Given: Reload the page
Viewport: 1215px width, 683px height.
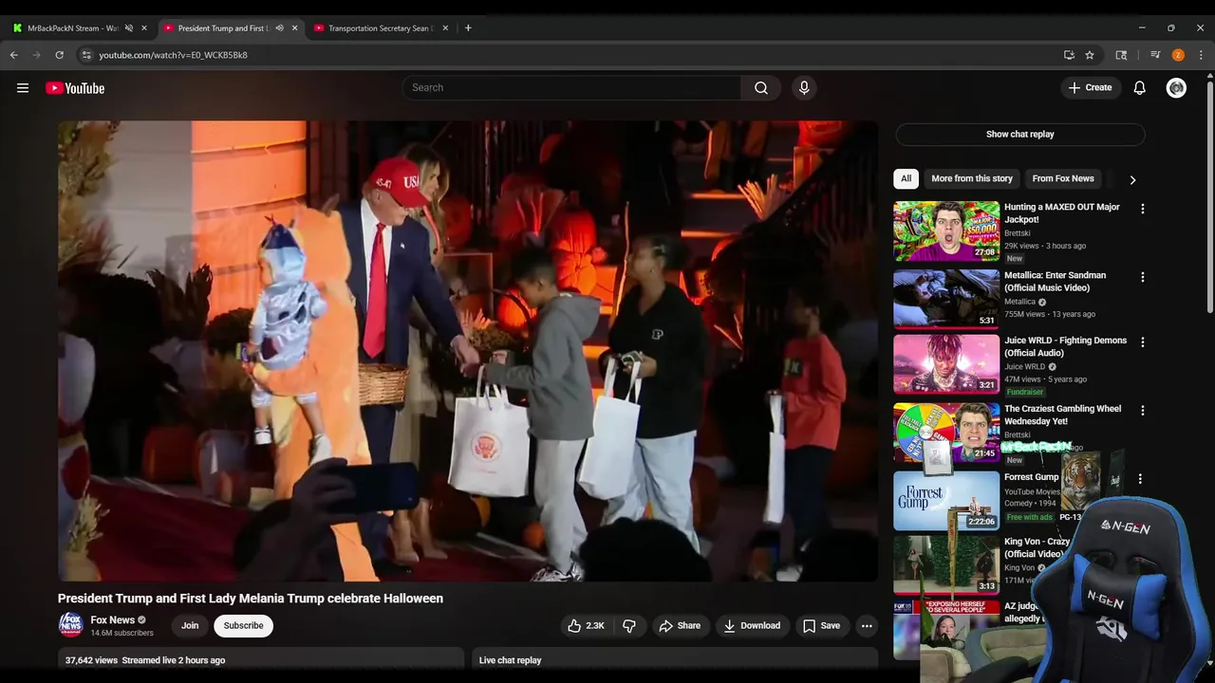Looking at the screenshot, I should [x=59, y=55].
